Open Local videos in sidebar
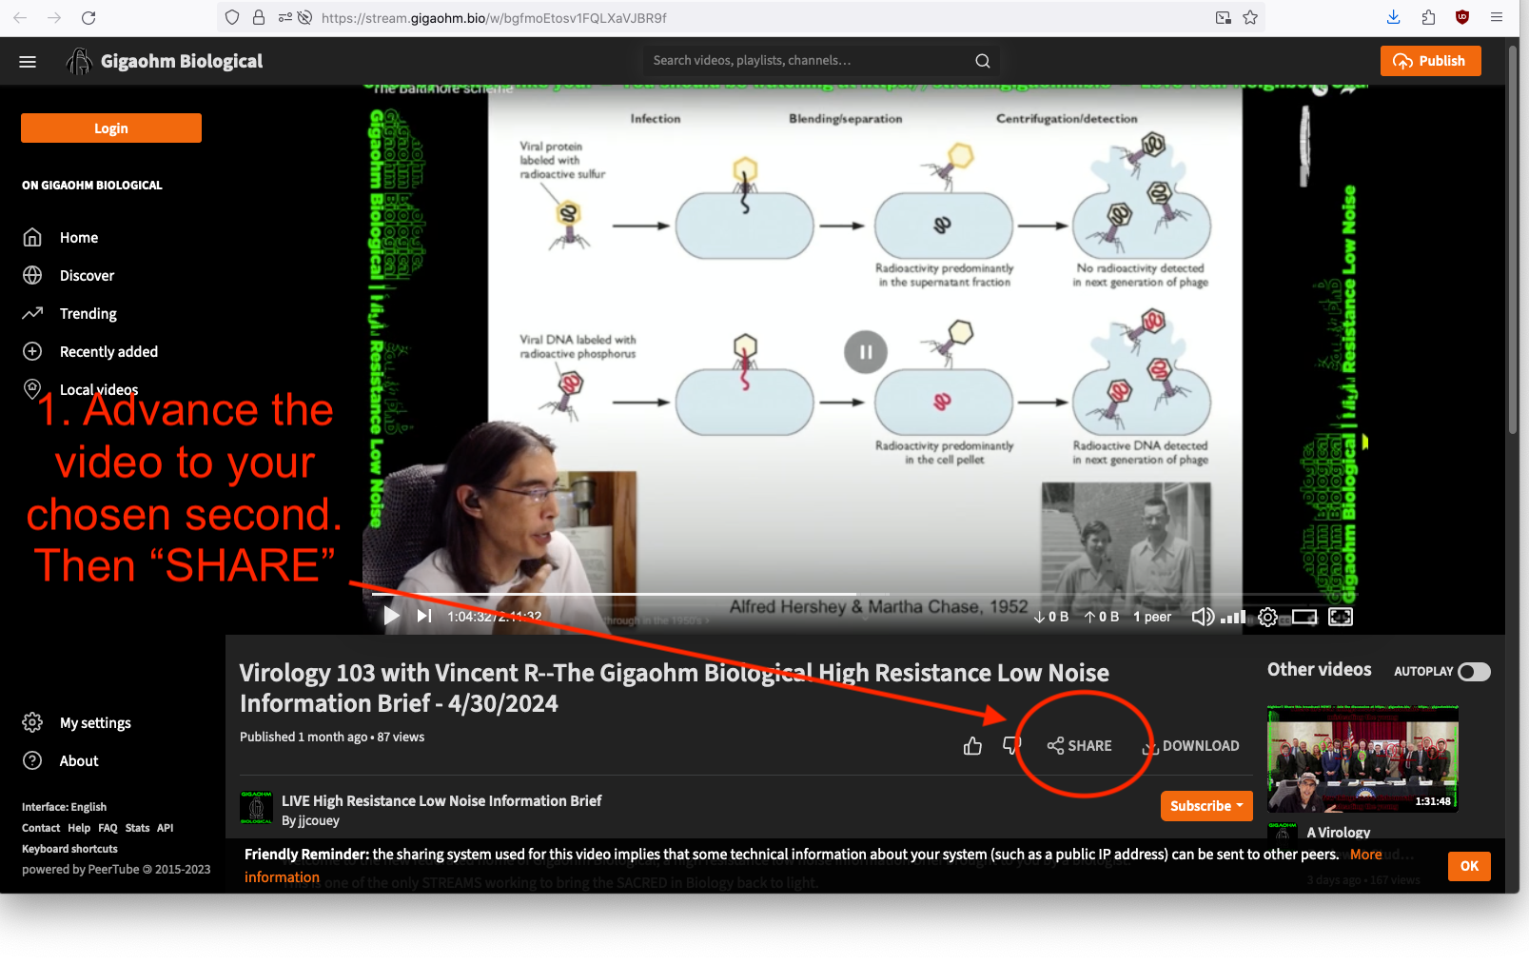 99,390
